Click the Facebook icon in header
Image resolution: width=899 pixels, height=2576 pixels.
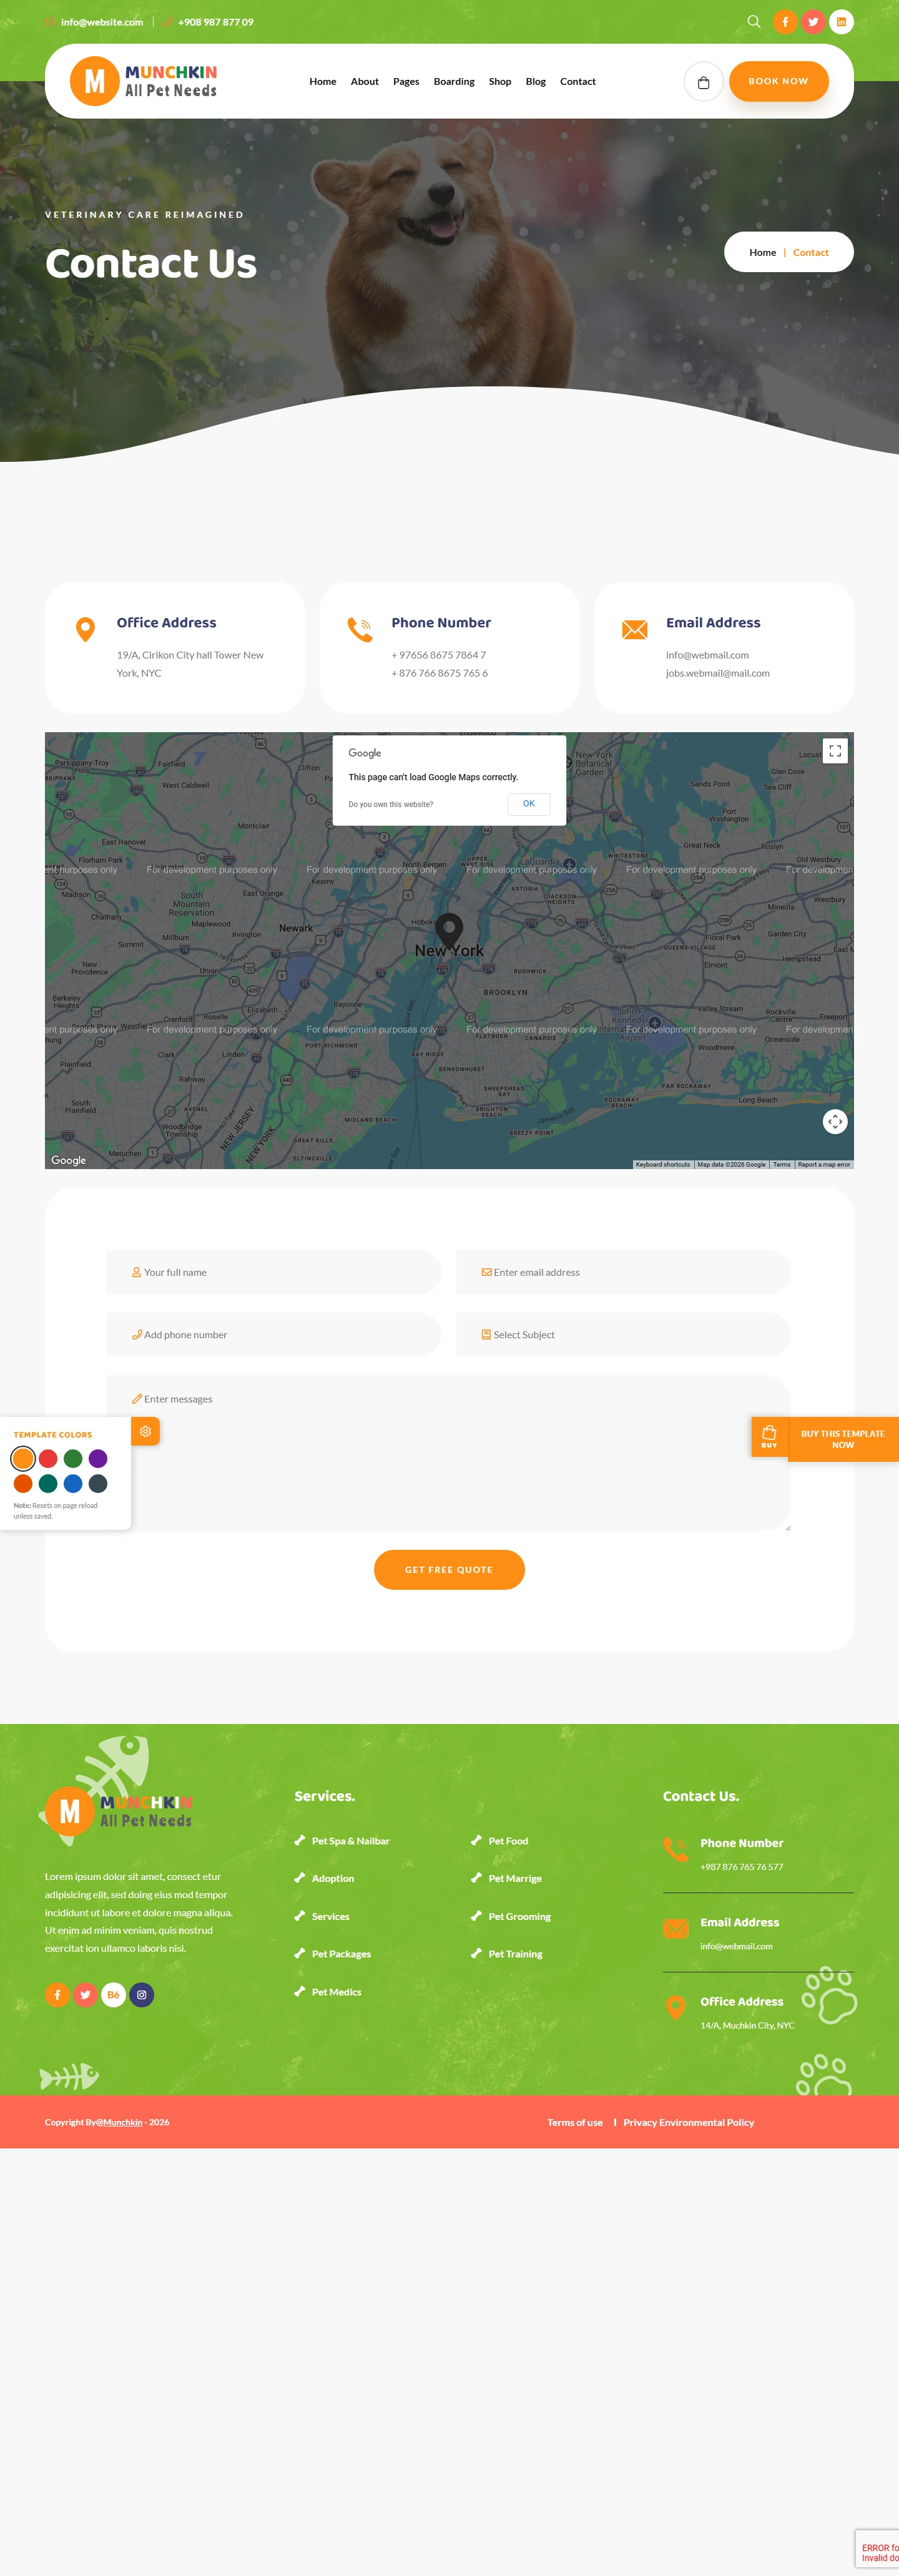[x=785, y=22]
